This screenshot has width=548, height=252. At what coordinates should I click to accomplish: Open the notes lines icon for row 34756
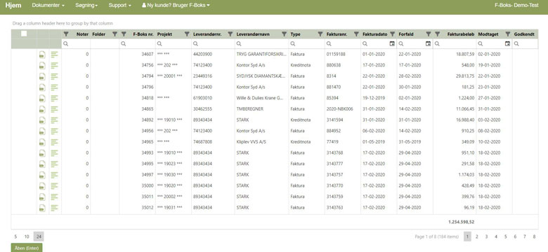coord(55,65)
